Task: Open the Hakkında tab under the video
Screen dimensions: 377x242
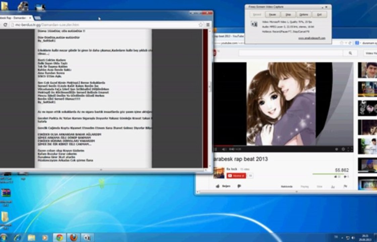Action: [287, 187]
